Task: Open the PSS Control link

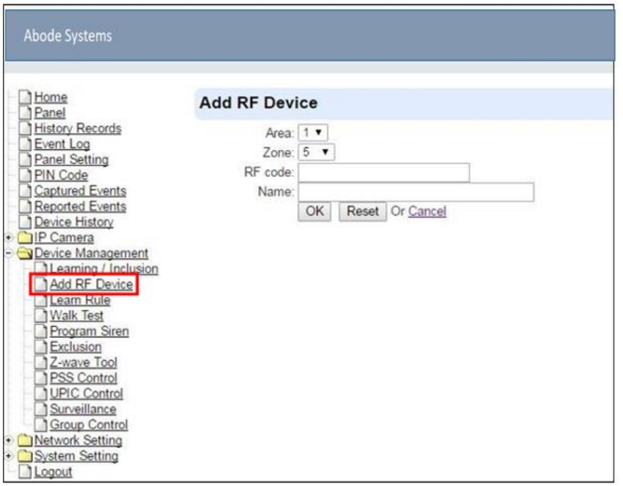Action: (83, 378)
